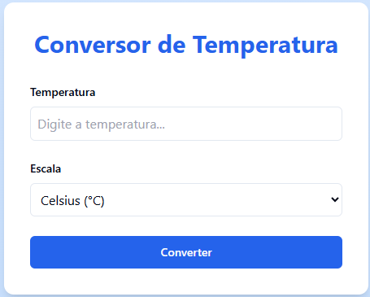Click the dropdown chevron arrow icon
The height and width of the screenshot is (297, 370).
coord(335,199)
